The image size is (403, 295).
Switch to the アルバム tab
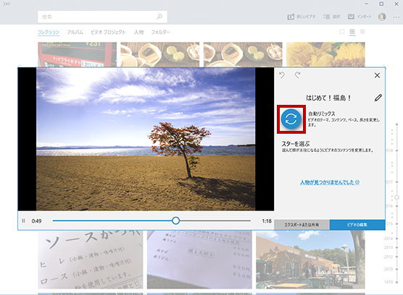point(75,32)
